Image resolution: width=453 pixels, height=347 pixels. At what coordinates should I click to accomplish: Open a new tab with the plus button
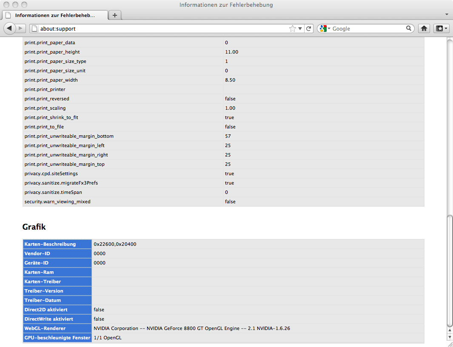pyautogui.click(x=114, y=14)
